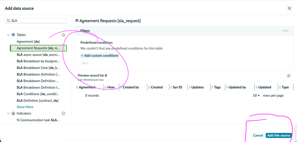The height and width of the screenshot is (142, 297).
Task: Click the SLA search input field
Action: (36, 21)
